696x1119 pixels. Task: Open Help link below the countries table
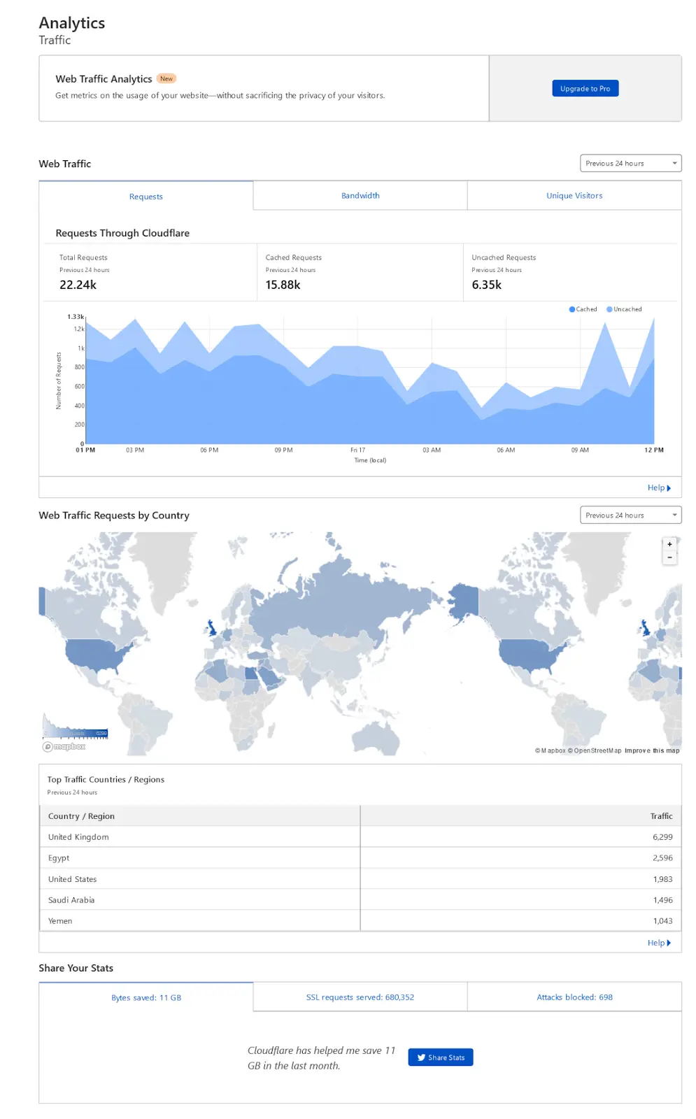[658, 943]
